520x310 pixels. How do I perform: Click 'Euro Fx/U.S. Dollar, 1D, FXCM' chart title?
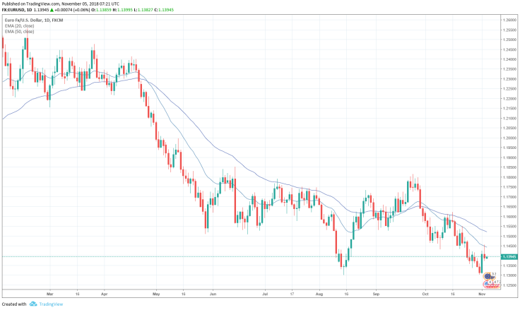coord(34,20)
